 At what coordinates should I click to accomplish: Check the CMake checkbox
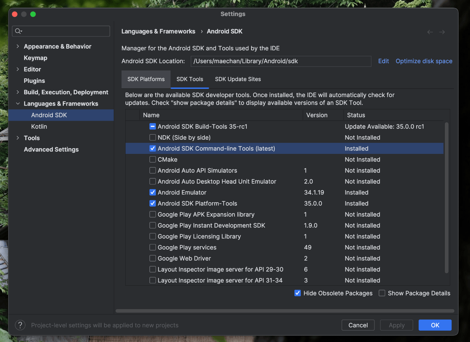coord(152,160)
